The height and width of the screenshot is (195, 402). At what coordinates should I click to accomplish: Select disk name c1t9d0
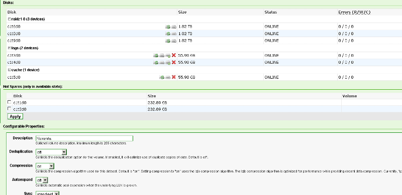pos(14,41)
